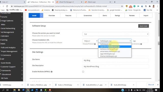Click the Site Description input field

pos(115,66)
